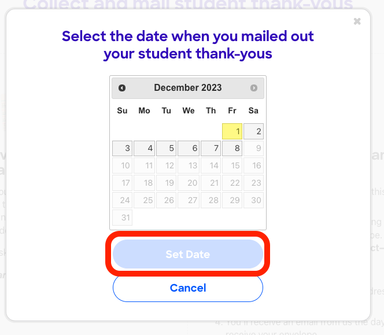The image size is (384, 335).
Task: Go to the previous month arrow
Action: point(122,88)
